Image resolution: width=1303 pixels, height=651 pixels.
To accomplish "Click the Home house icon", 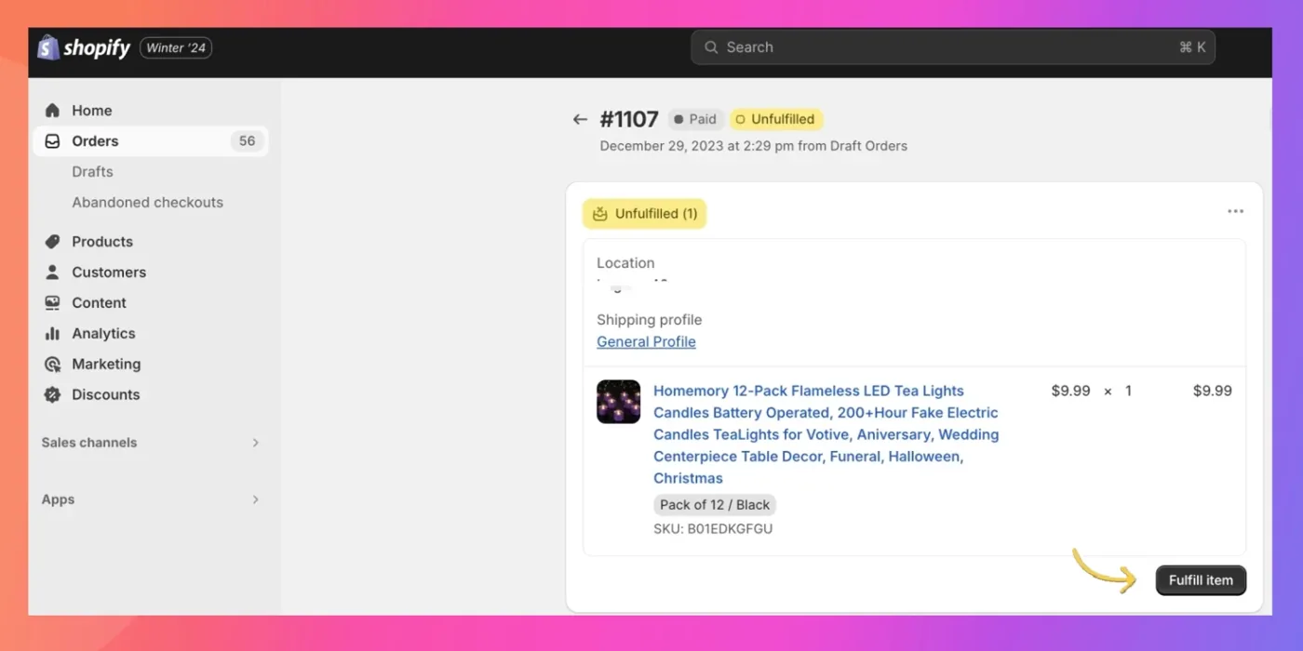I will click(x=53, y=110).
